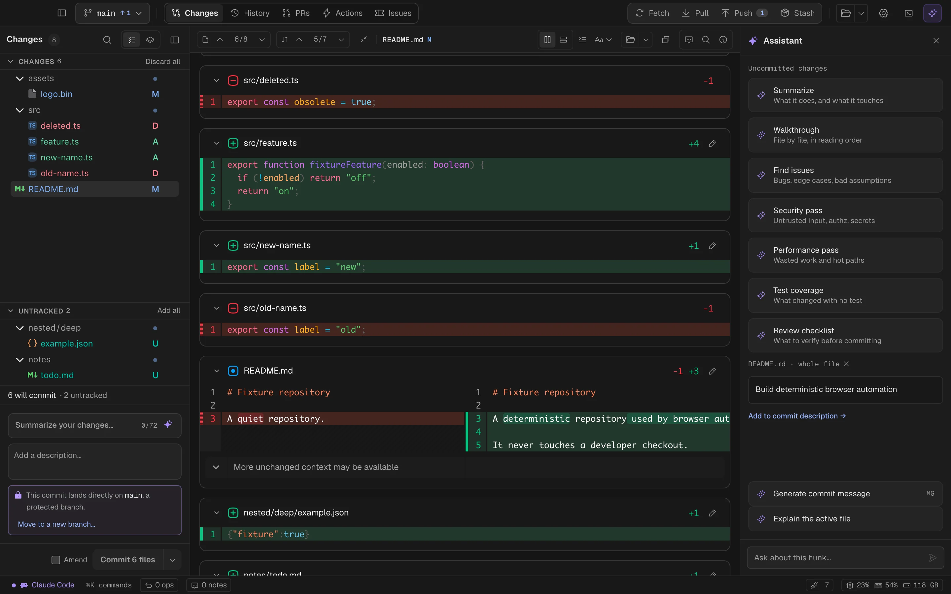Toggle tree list view of changes

pyautogui.click(x=132, y=40)
